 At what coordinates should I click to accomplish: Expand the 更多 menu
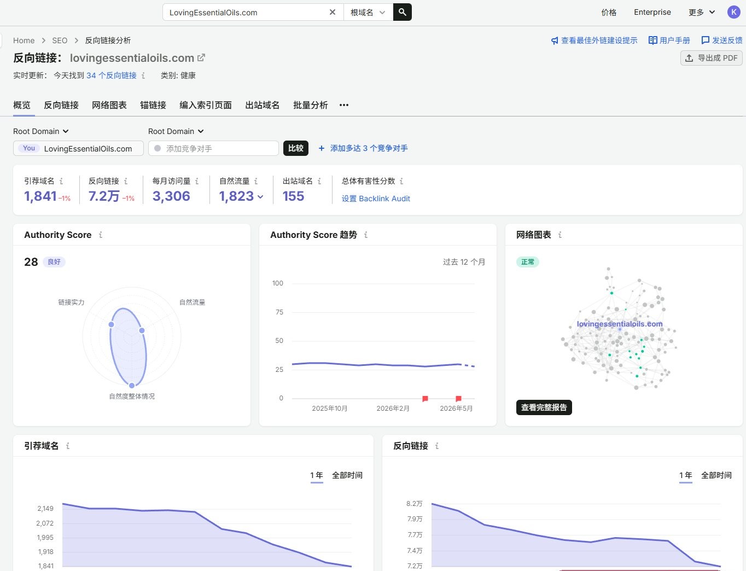coord(702,12)
